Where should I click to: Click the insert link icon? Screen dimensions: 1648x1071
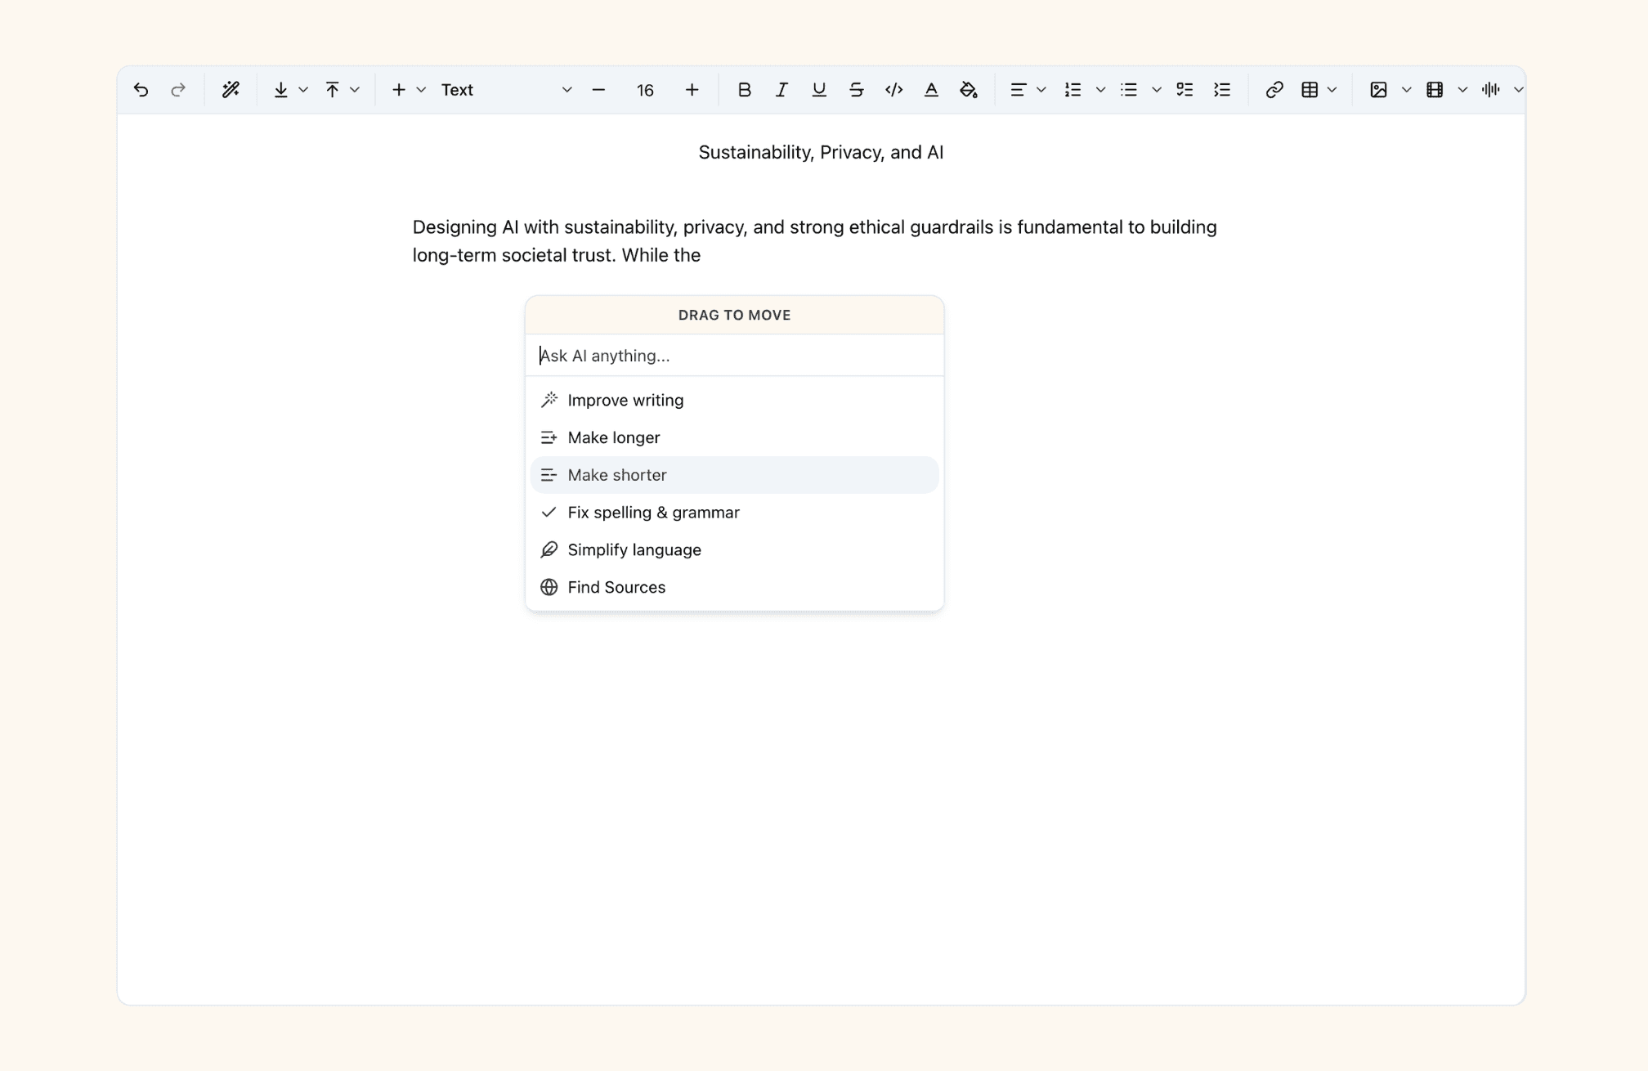click(x=1274, y=90)
